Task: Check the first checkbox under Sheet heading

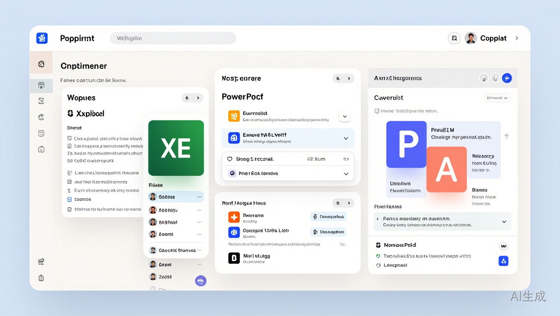Action: (70, 139)
